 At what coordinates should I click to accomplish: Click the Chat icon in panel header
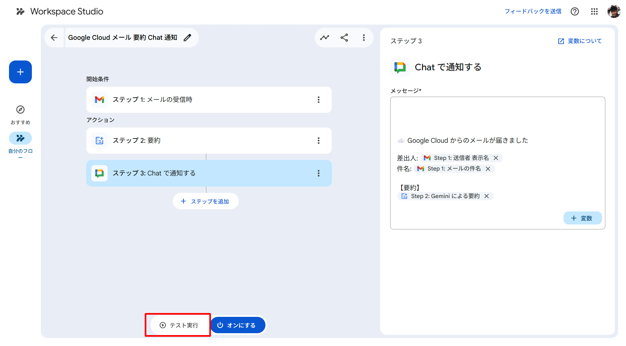click(x=400, y=67)
